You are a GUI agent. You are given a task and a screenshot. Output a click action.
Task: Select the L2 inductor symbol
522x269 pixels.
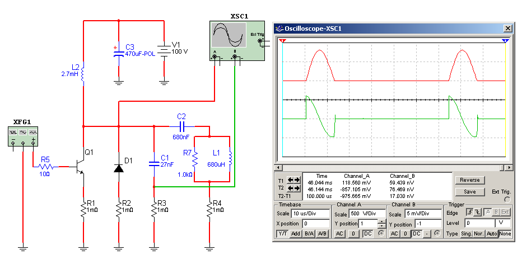83,74
